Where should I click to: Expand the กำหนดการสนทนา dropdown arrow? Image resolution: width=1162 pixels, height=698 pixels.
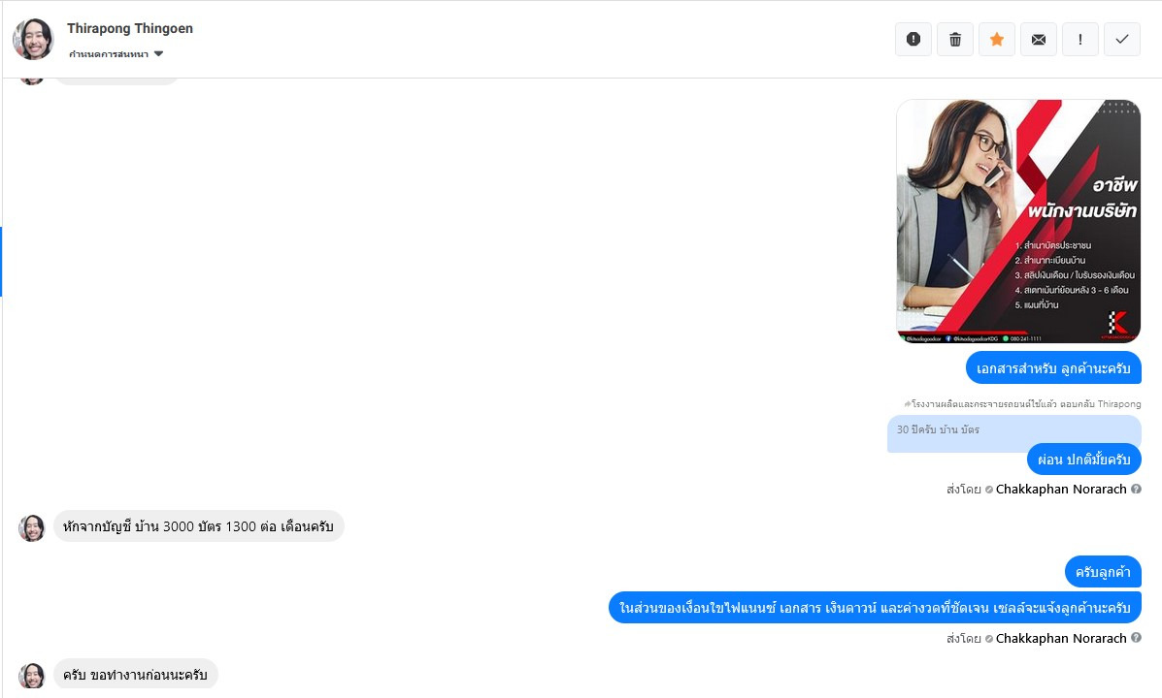coord(159,53)
